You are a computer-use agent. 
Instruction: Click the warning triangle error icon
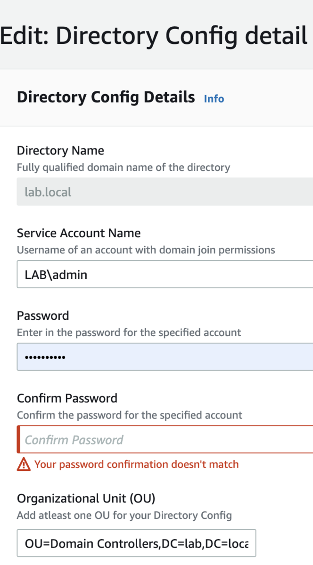[24, 464]
